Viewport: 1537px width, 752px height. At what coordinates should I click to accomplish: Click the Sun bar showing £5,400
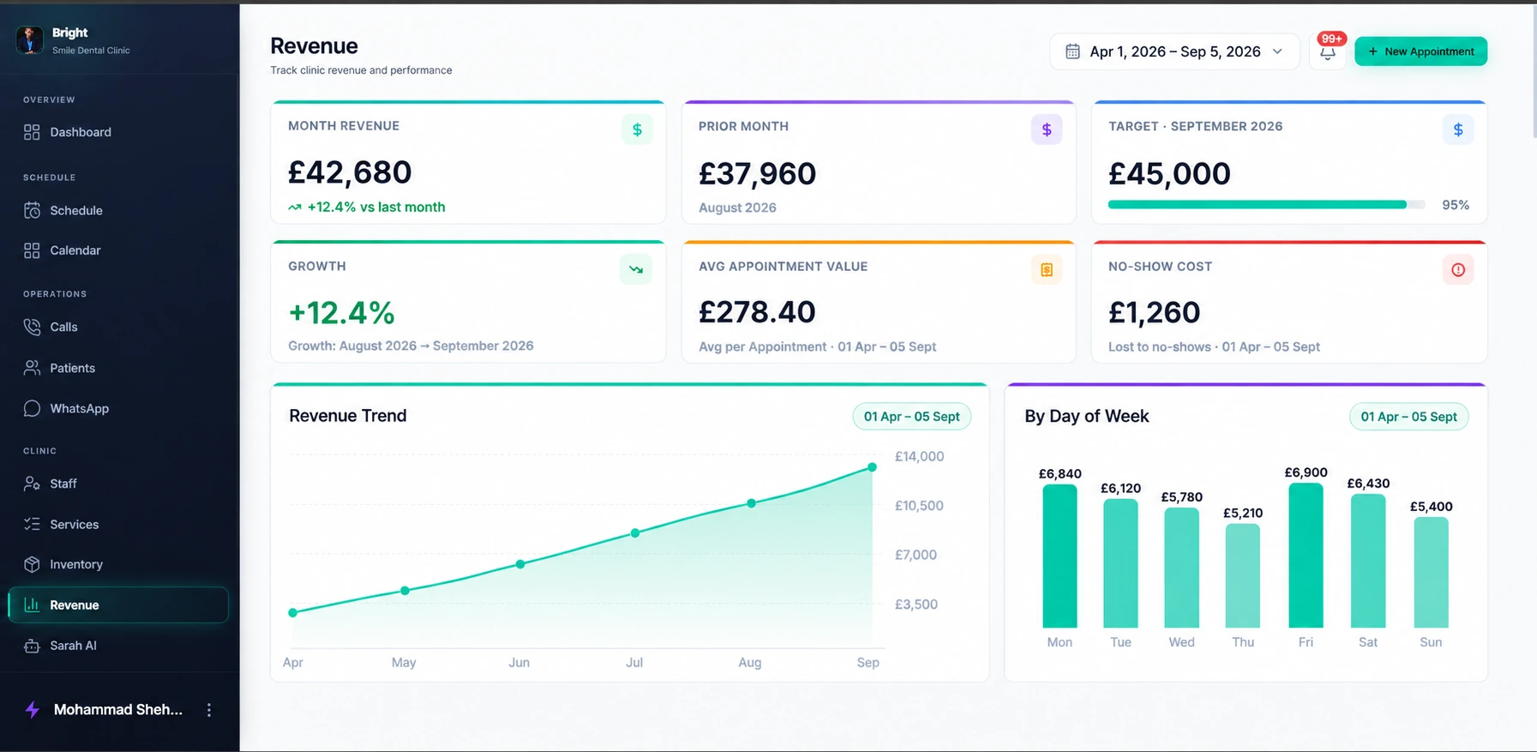coord(1431,573)
